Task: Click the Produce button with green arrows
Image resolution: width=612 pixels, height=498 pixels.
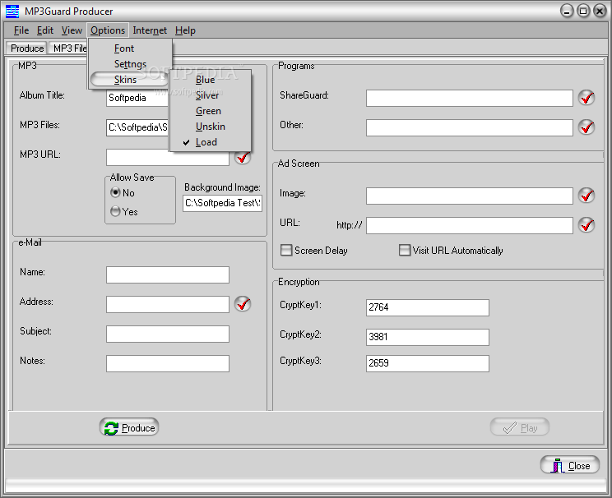Action: 129,427
